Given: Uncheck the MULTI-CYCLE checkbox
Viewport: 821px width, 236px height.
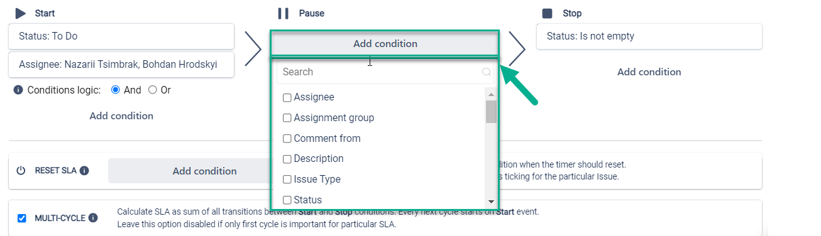Looking at the screenshot, I should pyautogui.click(x=22, y=218).
